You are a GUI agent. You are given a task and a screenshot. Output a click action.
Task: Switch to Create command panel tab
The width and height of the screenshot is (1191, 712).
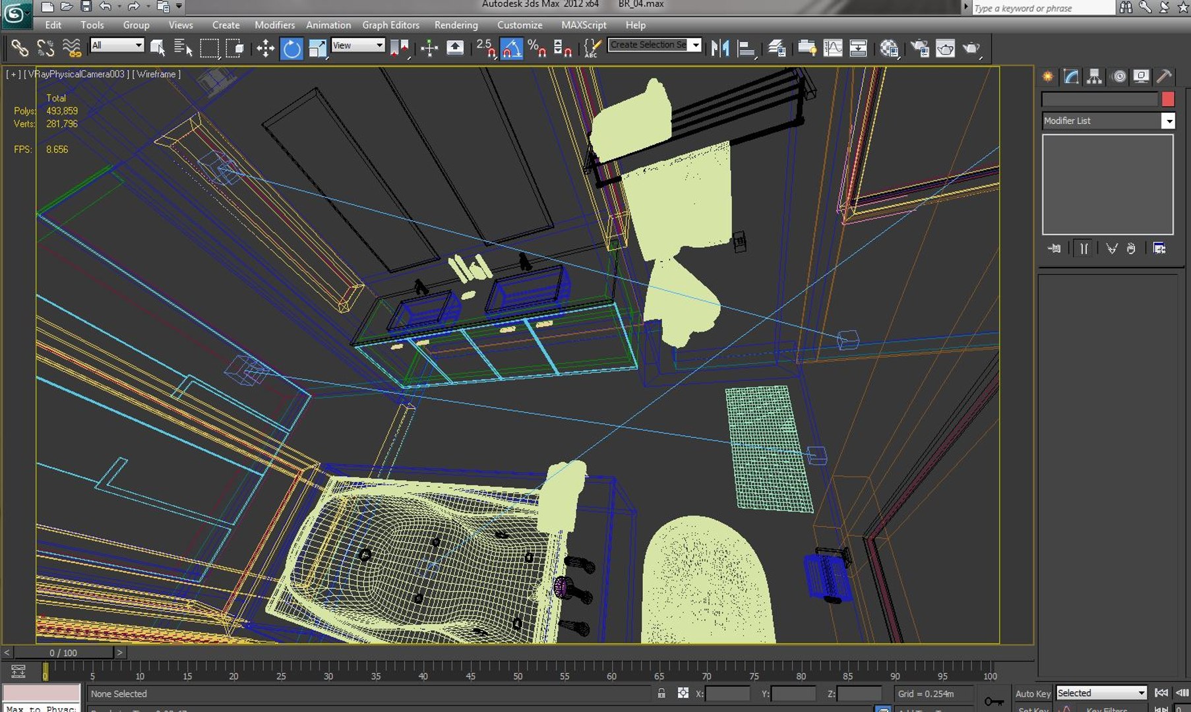tap(1048, 76)
